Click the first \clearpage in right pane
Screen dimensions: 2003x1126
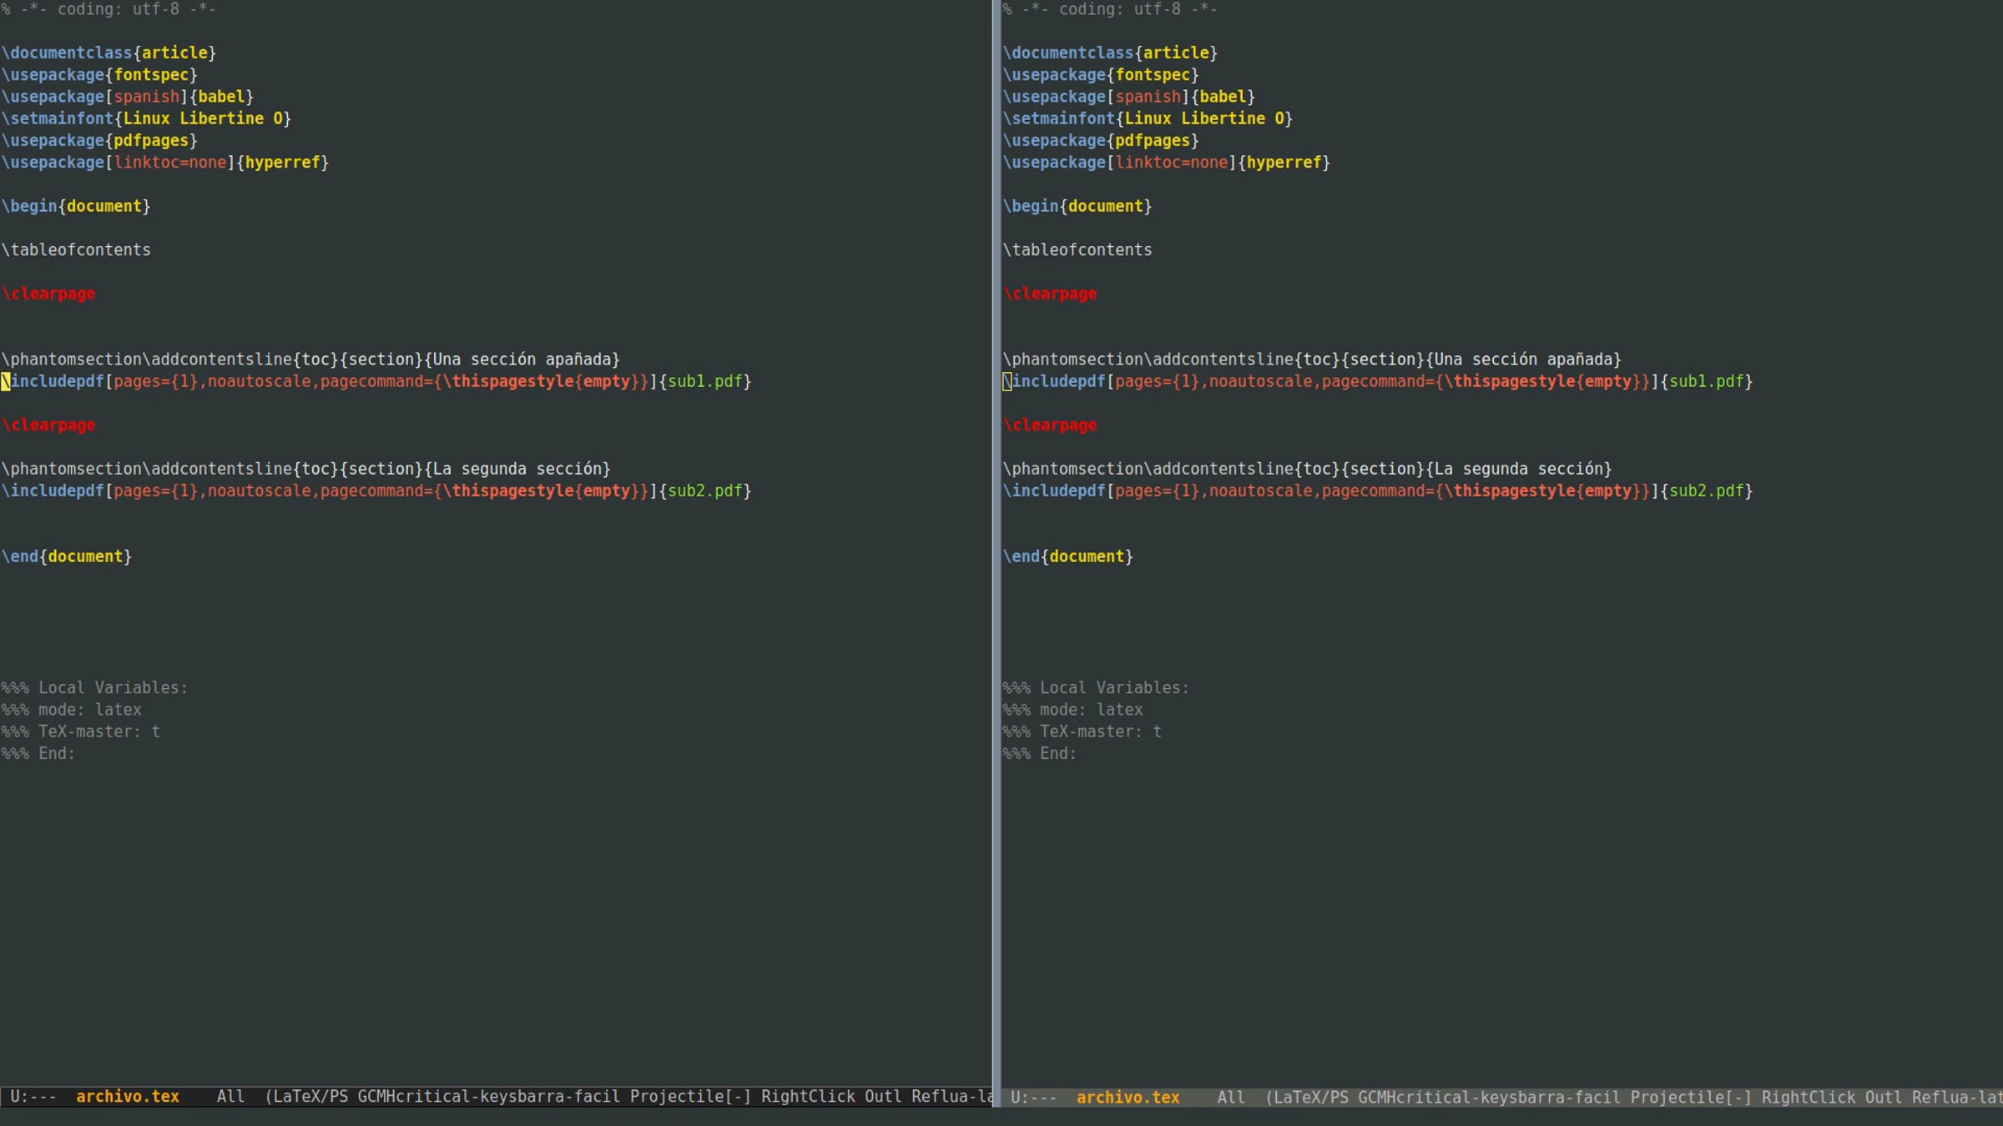[x=1050, y=294]
